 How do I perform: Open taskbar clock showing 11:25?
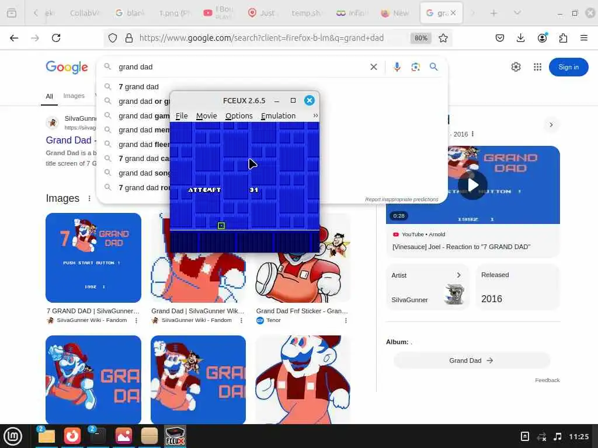pyautogui.click(x=579, y=436)
